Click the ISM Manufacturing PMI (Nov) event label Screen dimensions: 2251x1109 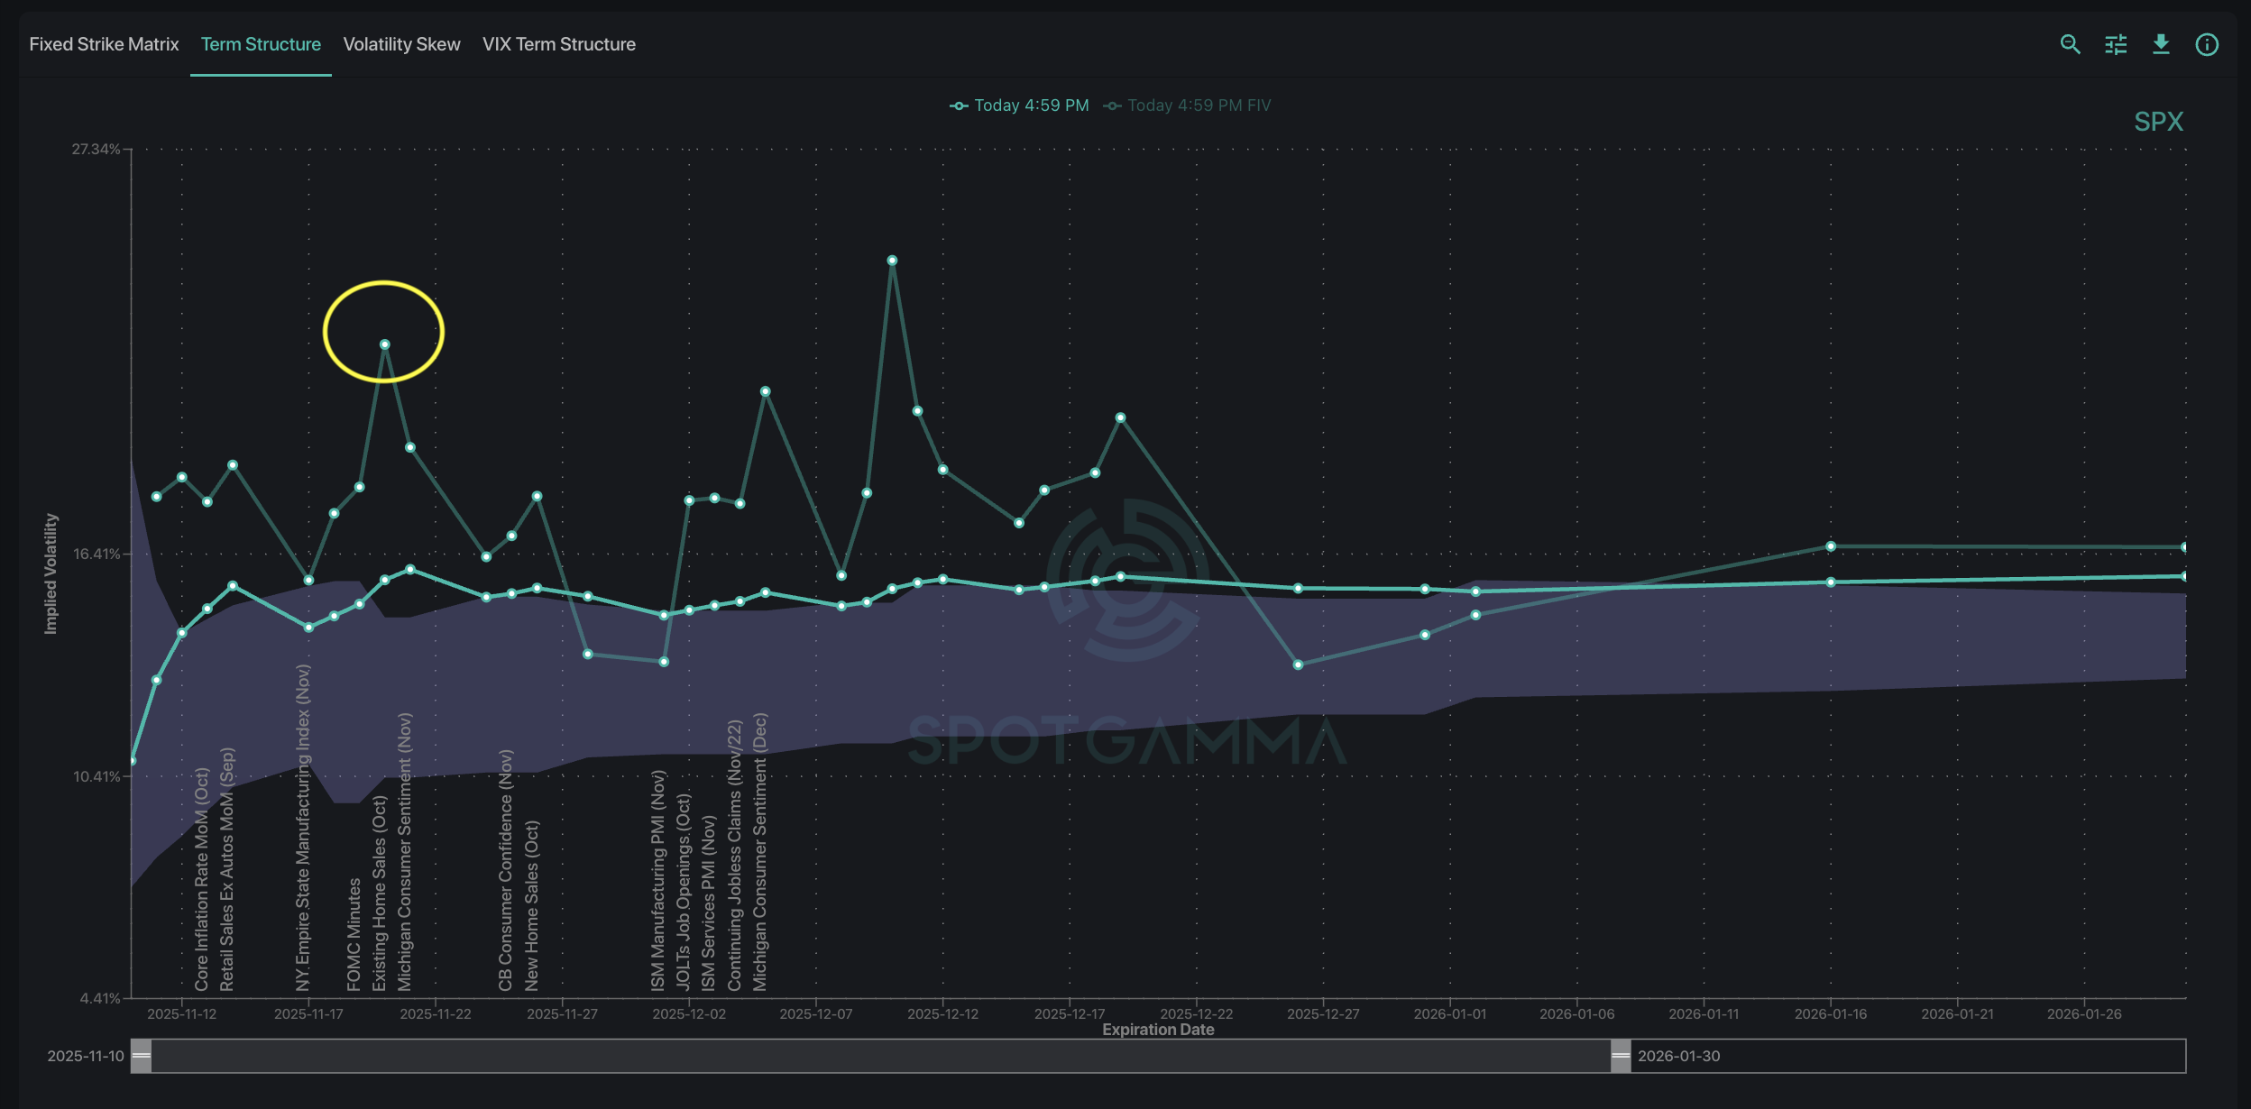coord(658,880)
